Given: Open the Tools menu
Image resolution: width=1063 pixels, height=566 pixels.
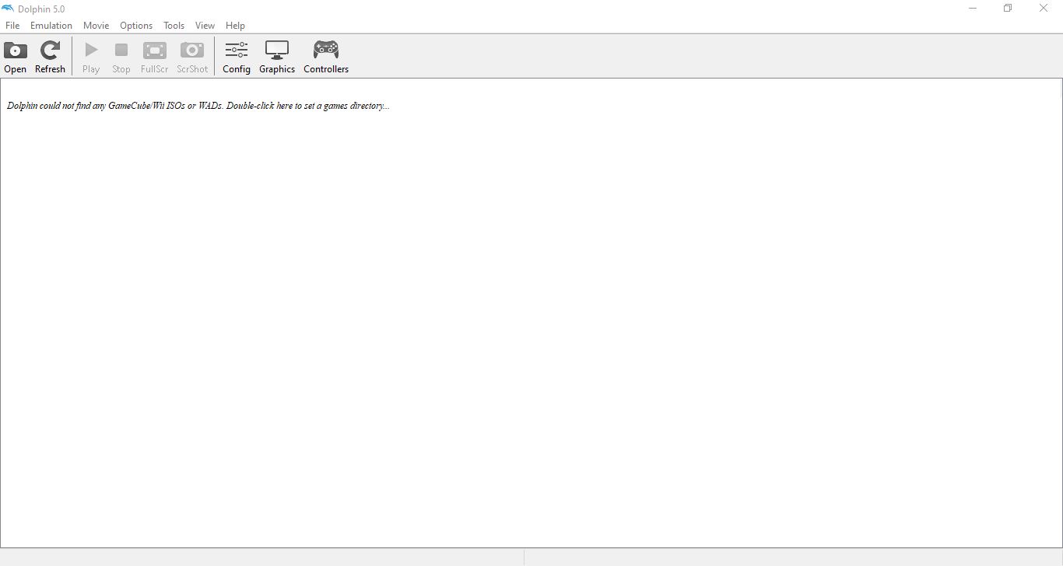Looking at the screenshot, I should [174, 26].
